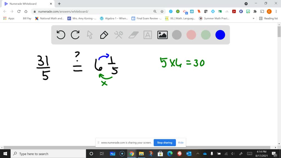
Task: Click the Redo arrow on the whiteboard toolbar
Action: pyautogui.click(x=75, y=35)
